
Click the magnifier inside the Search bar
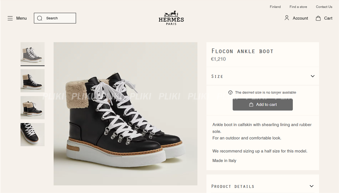coord(40,18)
